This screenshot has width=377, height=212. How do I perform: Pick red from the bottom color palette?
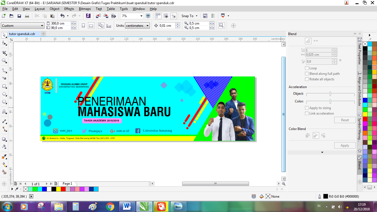click(x=63, y=189)
